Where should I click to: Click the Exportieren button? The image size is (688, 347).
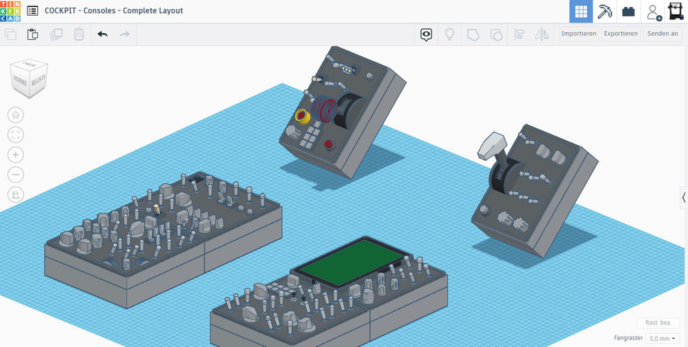(x=621, y=34)
